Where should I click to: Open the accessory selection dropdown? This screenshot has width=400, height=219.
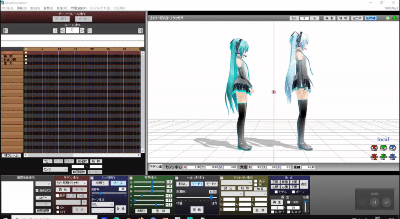click(236, 183)
